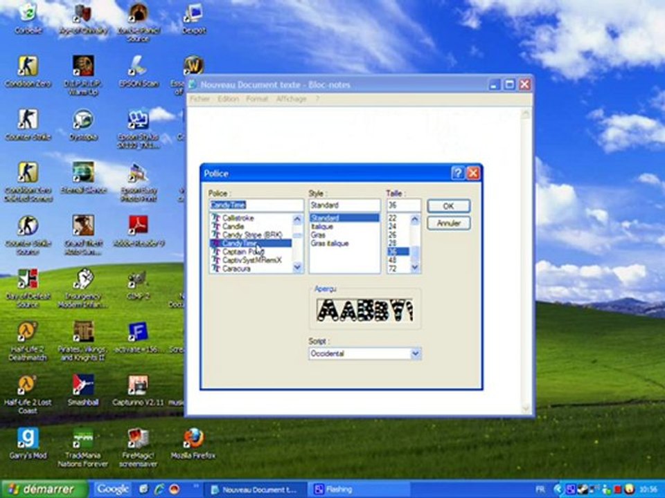Screen dimensions: 665x498
Task: Click down arrow of the Taille size list
Action: click(415, 267)
